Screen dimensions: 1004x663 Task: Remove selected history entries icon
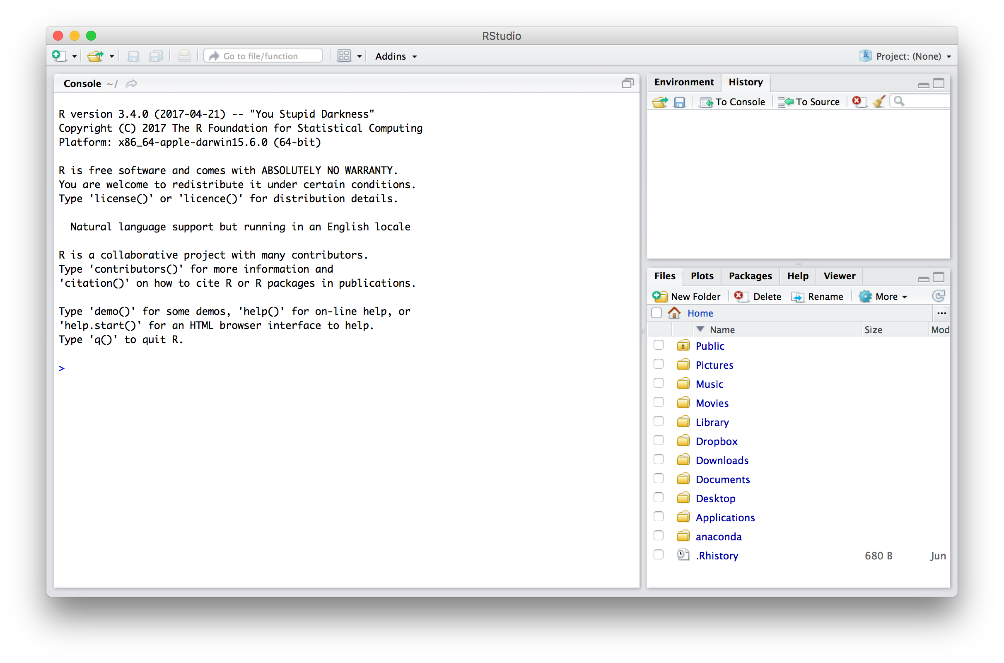(x=857, y=102)
